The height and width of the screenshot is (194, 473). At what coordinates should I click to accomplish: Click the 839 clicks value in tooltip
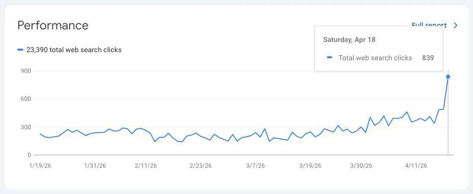(x=428, y=58)
